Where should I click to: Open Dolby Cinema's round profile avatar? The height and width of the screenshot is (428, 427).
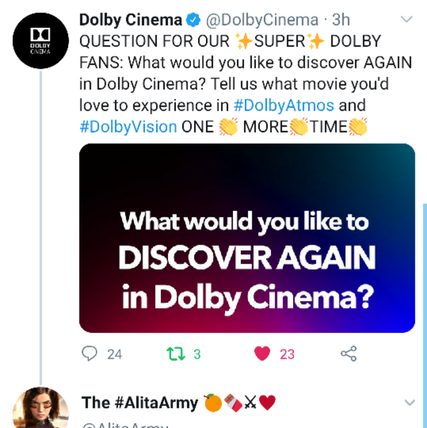[x=40, y=40]
